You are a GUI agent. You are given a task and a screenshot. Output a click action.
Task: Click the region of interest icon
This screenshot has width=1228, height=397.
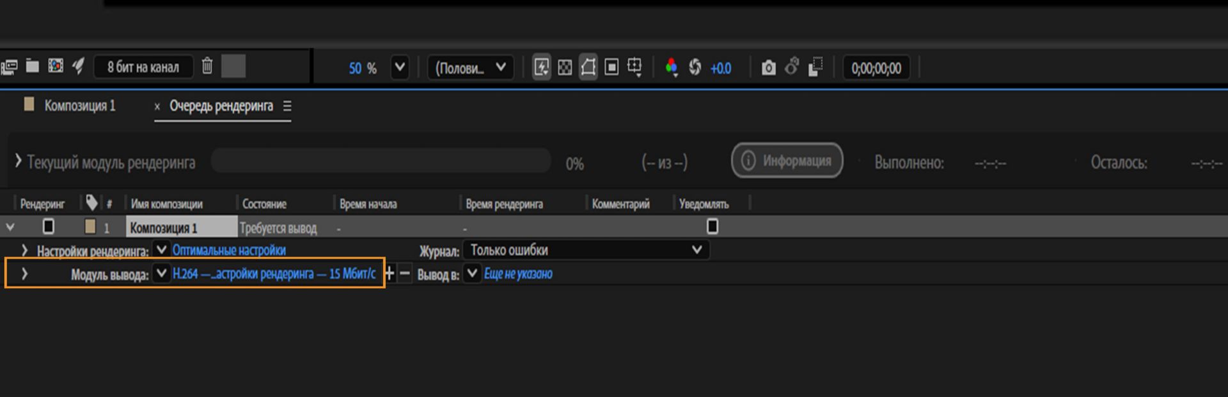click(x=611, y=67)
